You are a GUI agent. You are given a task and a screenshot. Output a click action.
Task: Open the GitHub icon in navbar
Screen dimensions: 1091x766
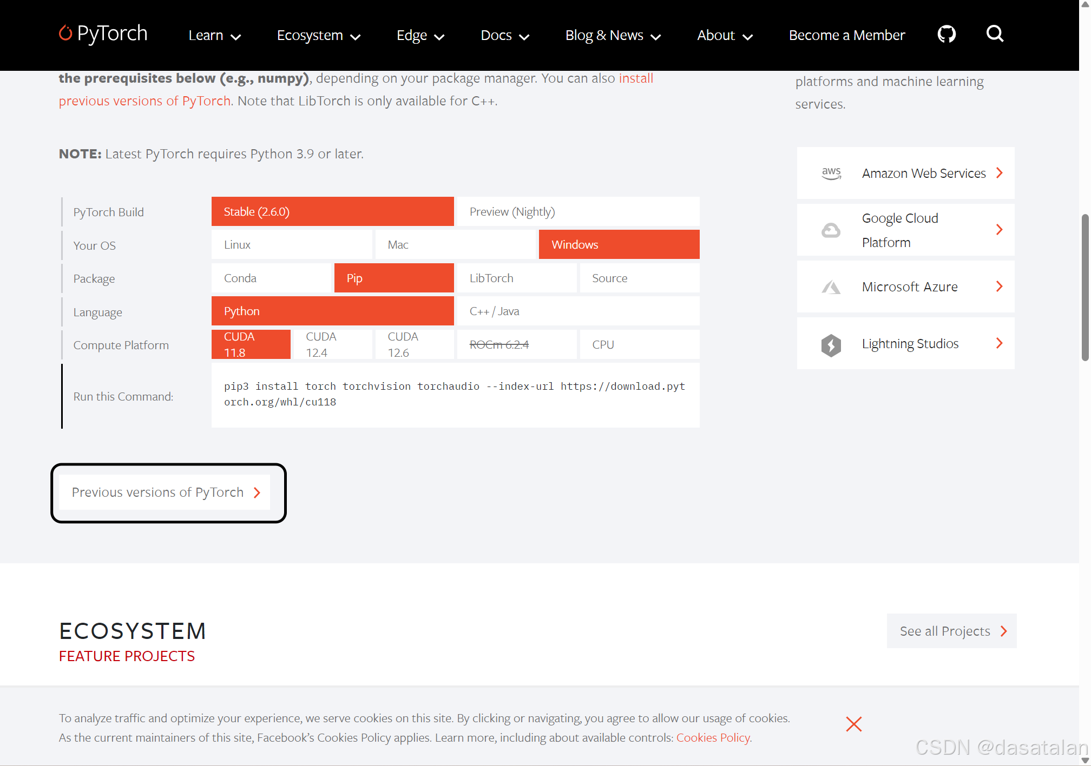[947, 35]
